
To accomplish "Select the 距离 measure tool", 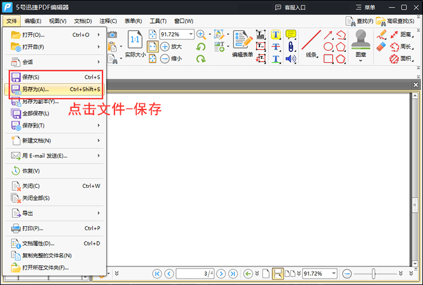I will coord(402,34).
